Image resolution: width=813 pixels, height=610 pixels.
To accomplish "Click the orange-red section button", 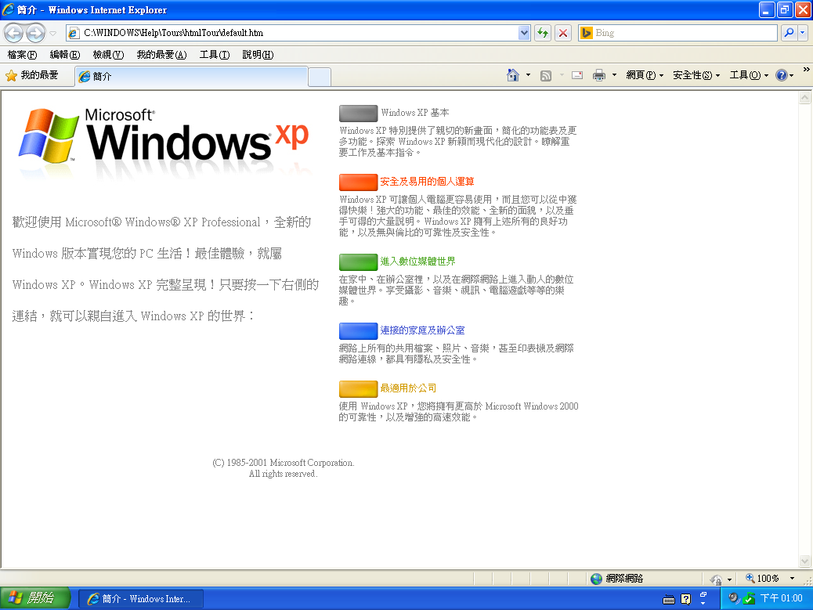I will pos(358,182).
